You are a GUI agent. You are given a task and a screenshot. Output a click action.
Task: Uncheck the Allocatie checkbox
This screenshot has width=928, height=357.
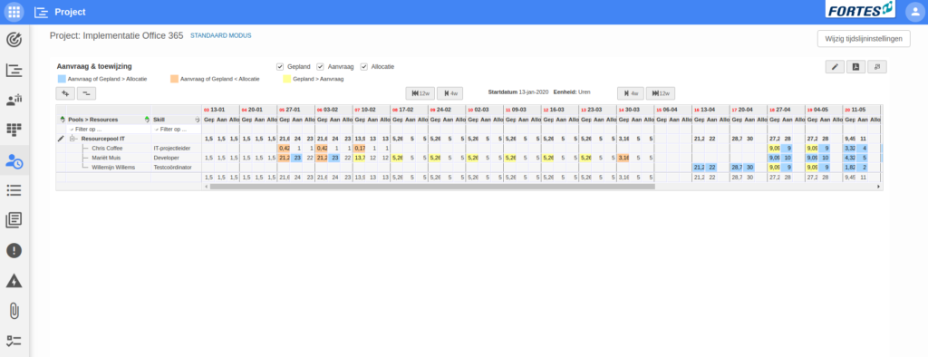[364, 66]
